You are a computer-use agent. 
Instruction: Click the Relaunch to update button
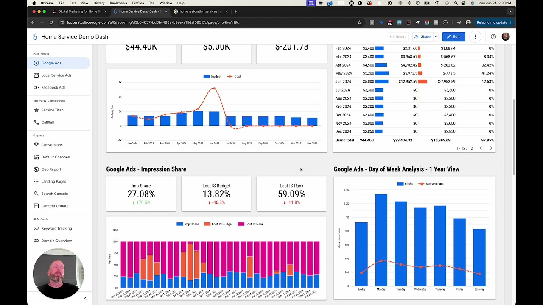pyautogui.click(x=492, y=22)
